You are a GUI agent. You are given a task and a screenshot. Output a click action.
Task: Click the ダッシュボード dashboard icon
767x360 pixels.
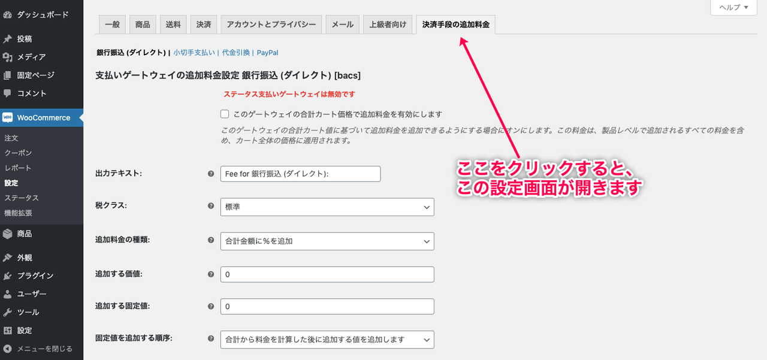tap(7, 14)
